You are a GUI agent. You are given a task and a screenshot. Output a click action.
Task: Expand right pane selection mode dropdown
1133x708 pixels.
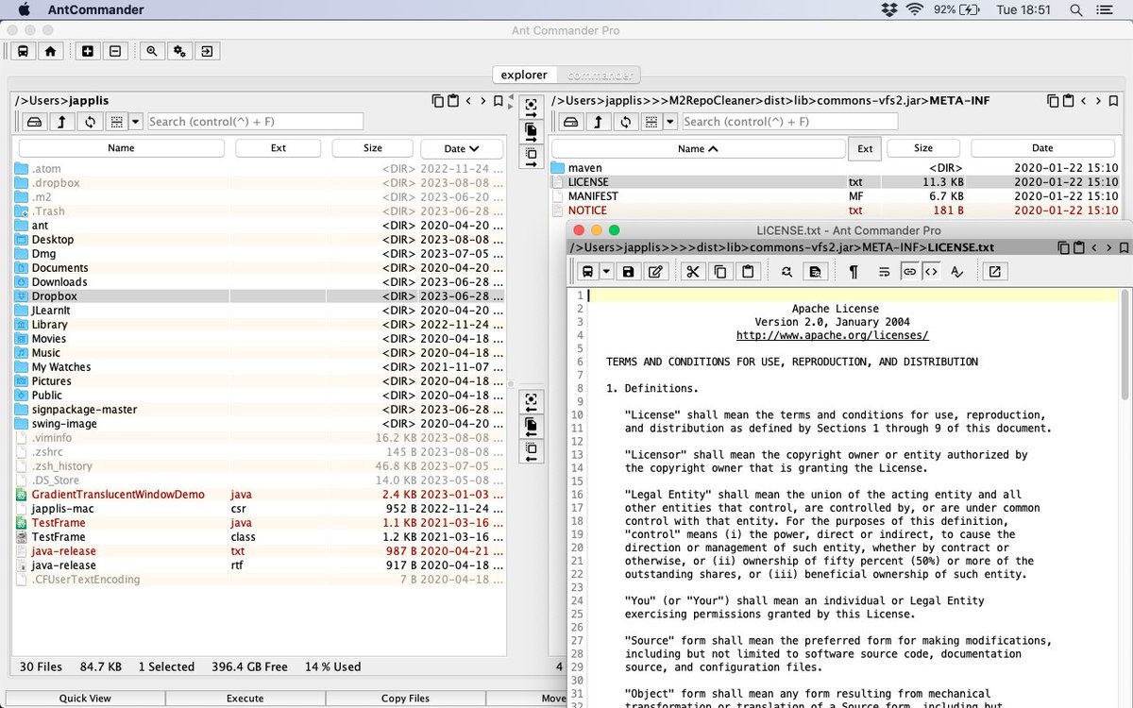[x=670, y=122]
